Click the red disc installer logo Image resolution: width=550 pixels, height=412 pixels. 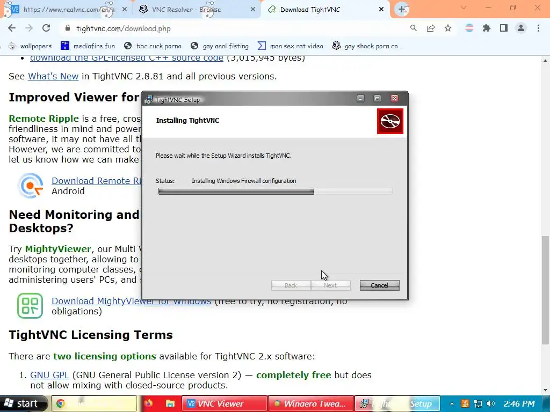pos(390,121)
